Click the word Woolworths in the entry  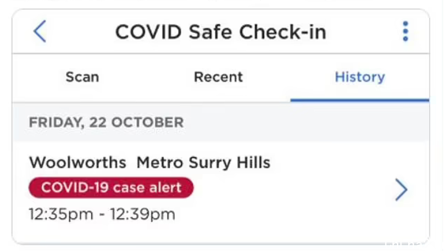pos(78,163)
